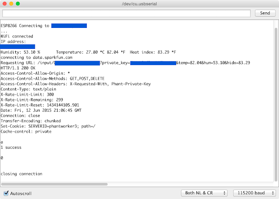Click the 'IP address:' line

13,41
